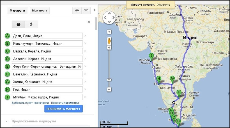Collapse the left side panel arrow
This screenshot has width=230, height=128.
click(x=94, y=10)
